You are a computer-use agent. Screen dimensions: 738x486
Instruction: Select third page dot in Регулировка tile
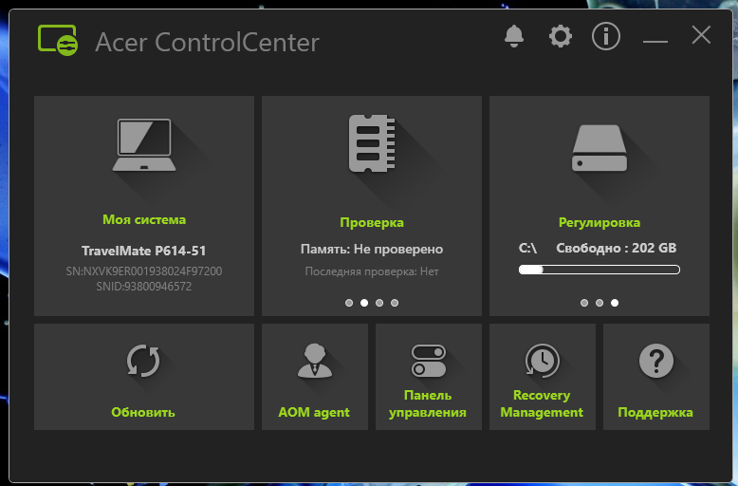point(615,303)
